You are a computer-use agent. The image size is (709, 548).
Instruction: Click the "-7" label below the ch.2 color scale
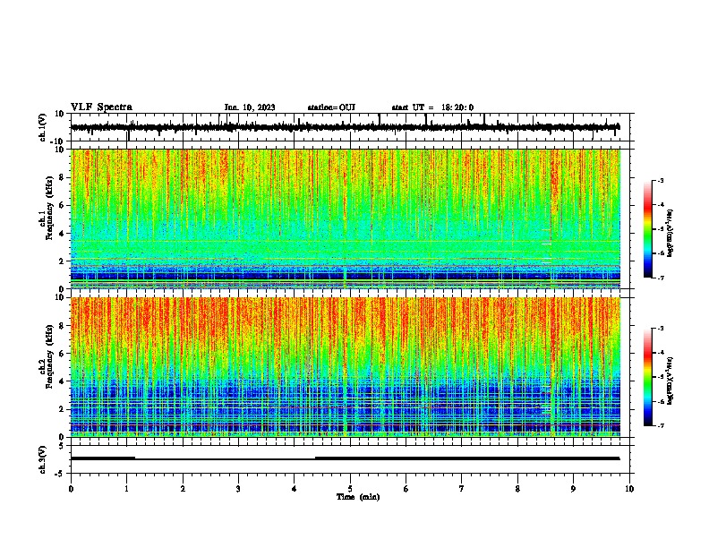[x=660, y=426]
